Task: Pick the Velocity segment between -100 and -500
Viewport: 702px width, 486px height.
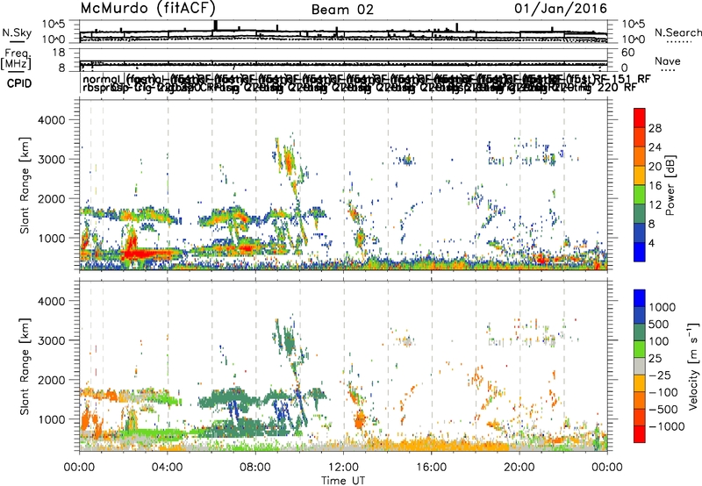Action: 640,400
